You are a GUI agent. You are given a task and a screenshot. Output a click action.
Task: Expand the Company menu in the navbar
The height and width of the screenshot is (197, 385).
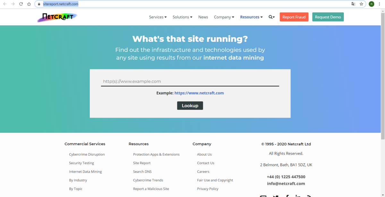point(224,17)
